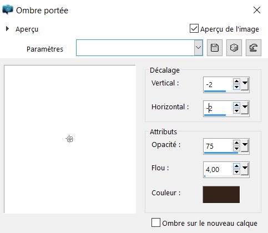
Task: Click the crosshair in the shadow preview
Action: click(70, 139)
